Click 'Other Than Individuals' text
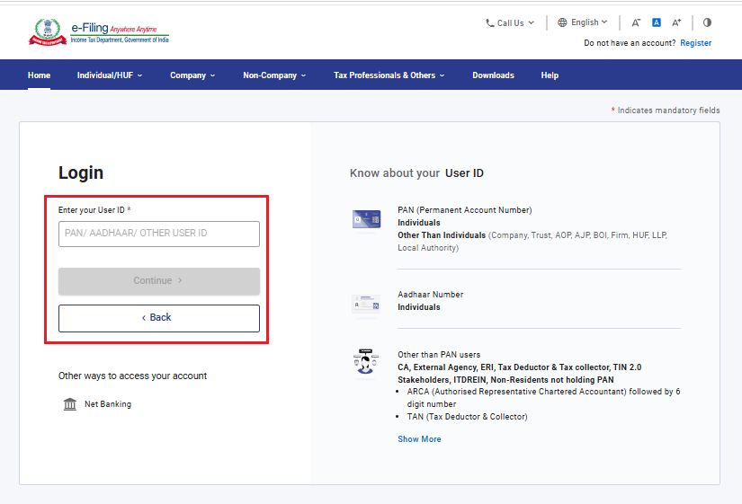Image resolution: width=742 pixels, height=504 pixels. 442,235
